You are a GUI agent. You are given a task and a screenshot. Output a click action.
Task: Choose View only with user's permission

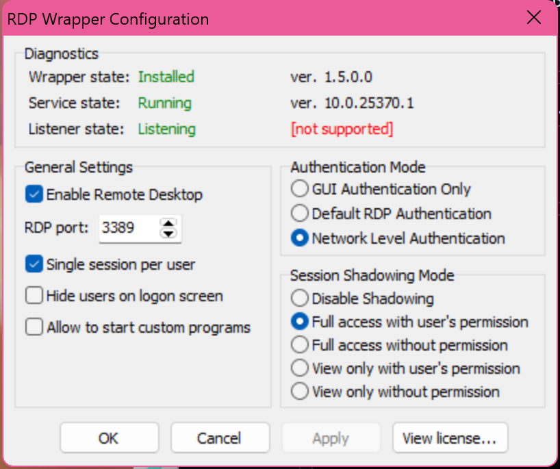pyautogui.click(x=298, y=368)
